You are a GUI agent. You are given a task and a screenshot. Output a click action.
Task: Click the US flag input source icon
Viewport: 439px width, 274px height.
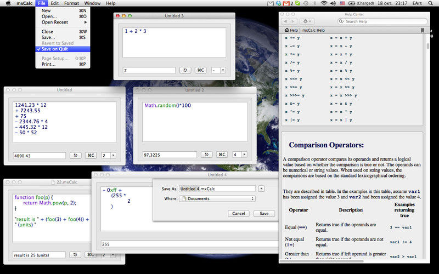[342, 3]
